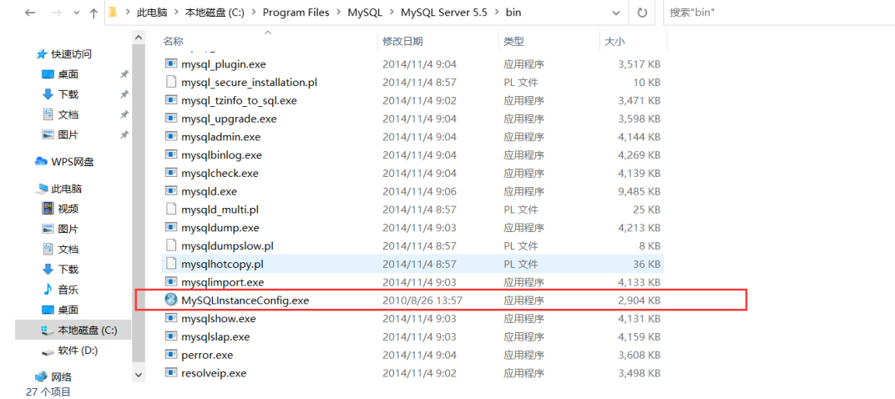Open pinned 文档 under quick access
Image resolution: width=895 pixels, height=399 pixels.
[x=68, y=114]
